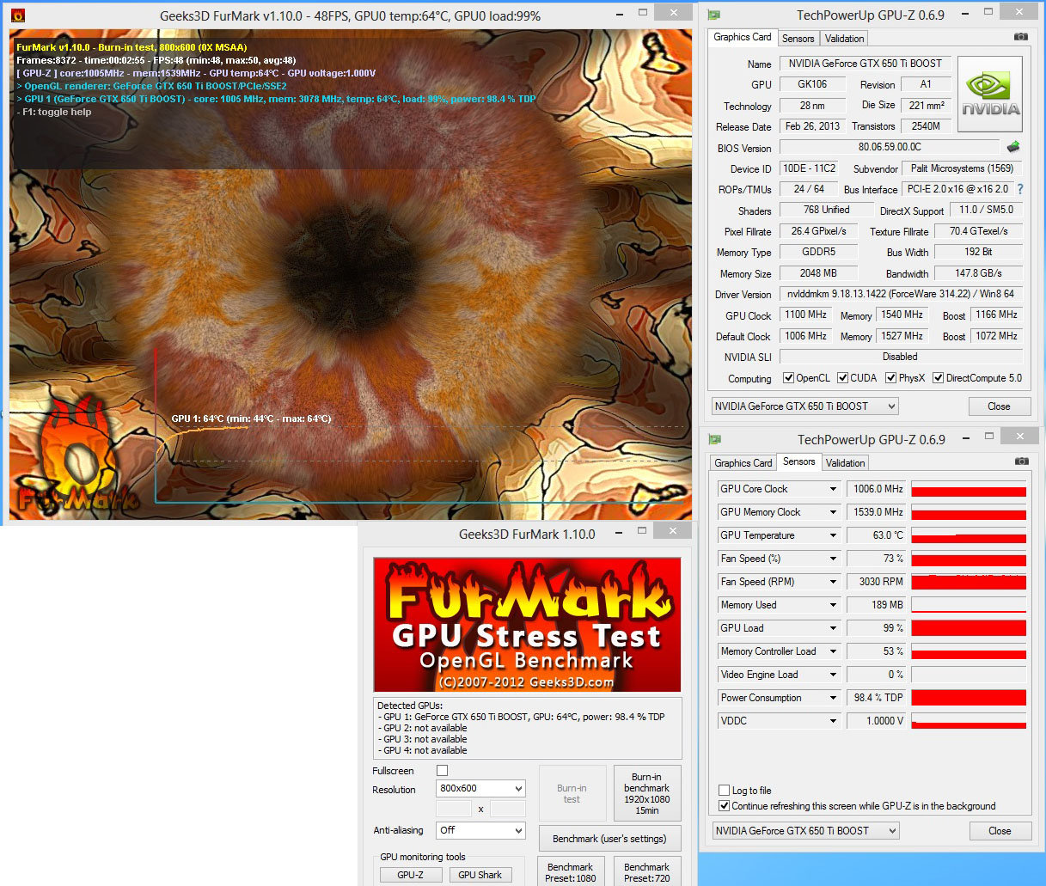Click the FurMark GPU Stress Test banner
This screenshot has height=886, width=1046.
(527, 625)
